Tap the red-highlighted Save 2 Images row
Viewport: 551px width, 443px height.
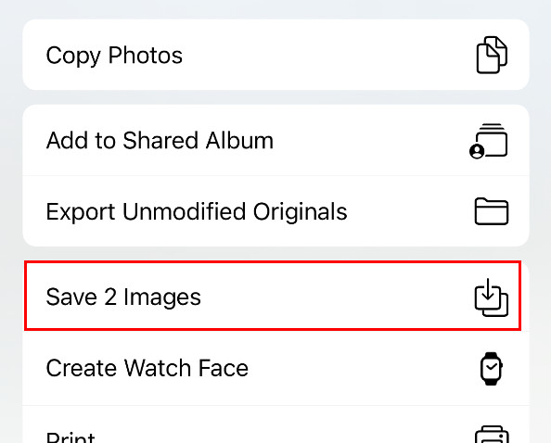coord(273,296)
